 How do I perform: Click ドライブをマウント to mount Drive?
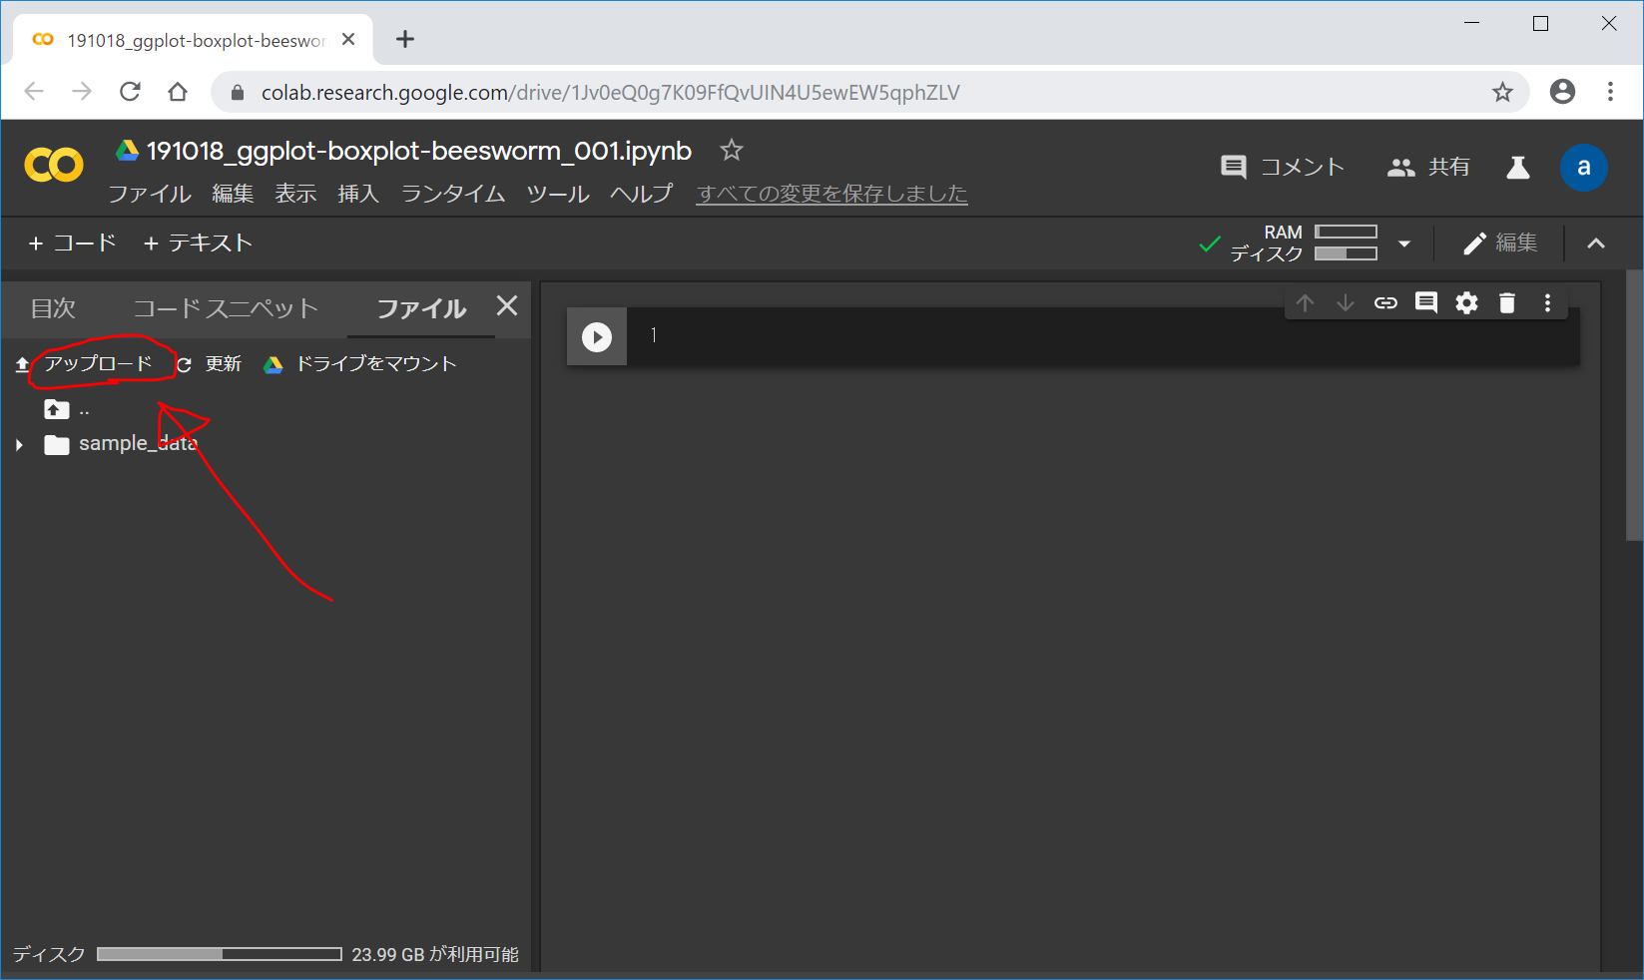[375, 364]
